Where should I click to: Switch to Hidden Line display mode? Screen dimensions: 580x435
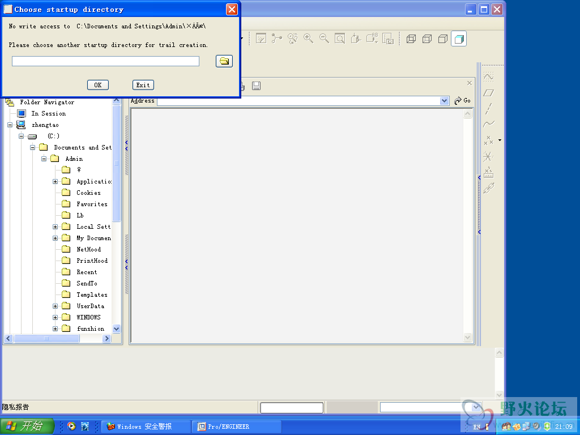pyautogui.click(x=427, y=39)
